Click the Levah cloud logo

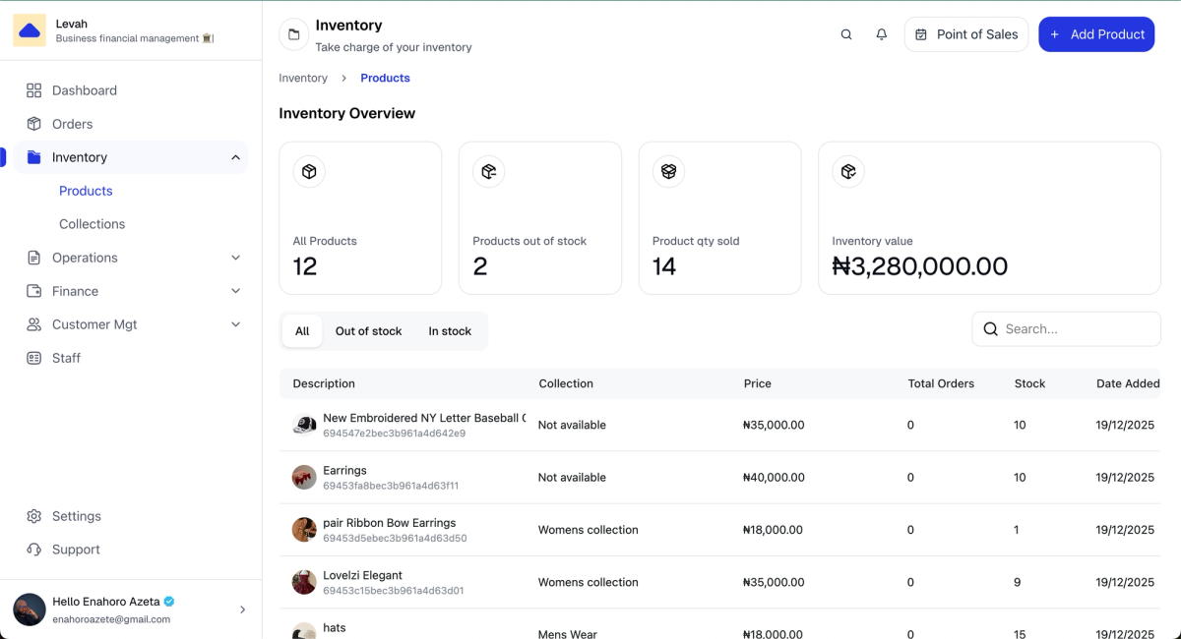coord(30,30)
